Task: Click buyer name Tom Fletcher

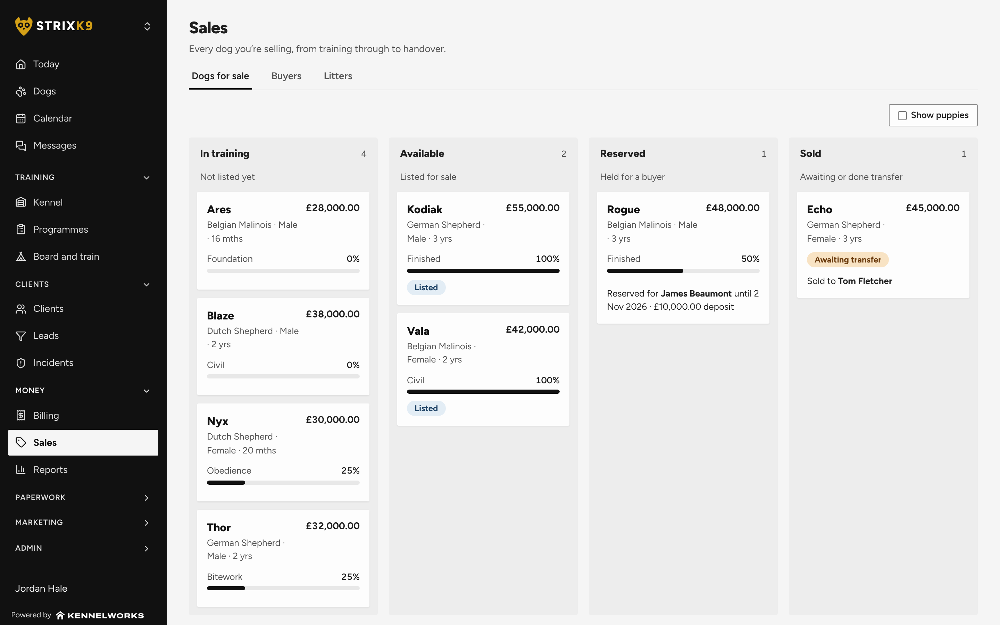Action: 865,281
